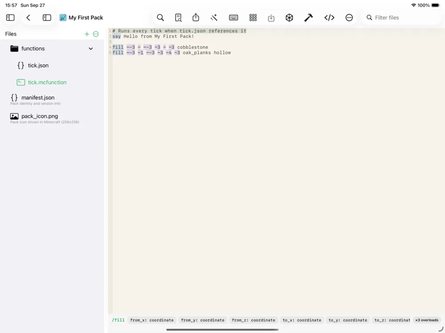Click the Wi-Fi status icon
Screen dimensions: 445x333
tap(413, 5)
